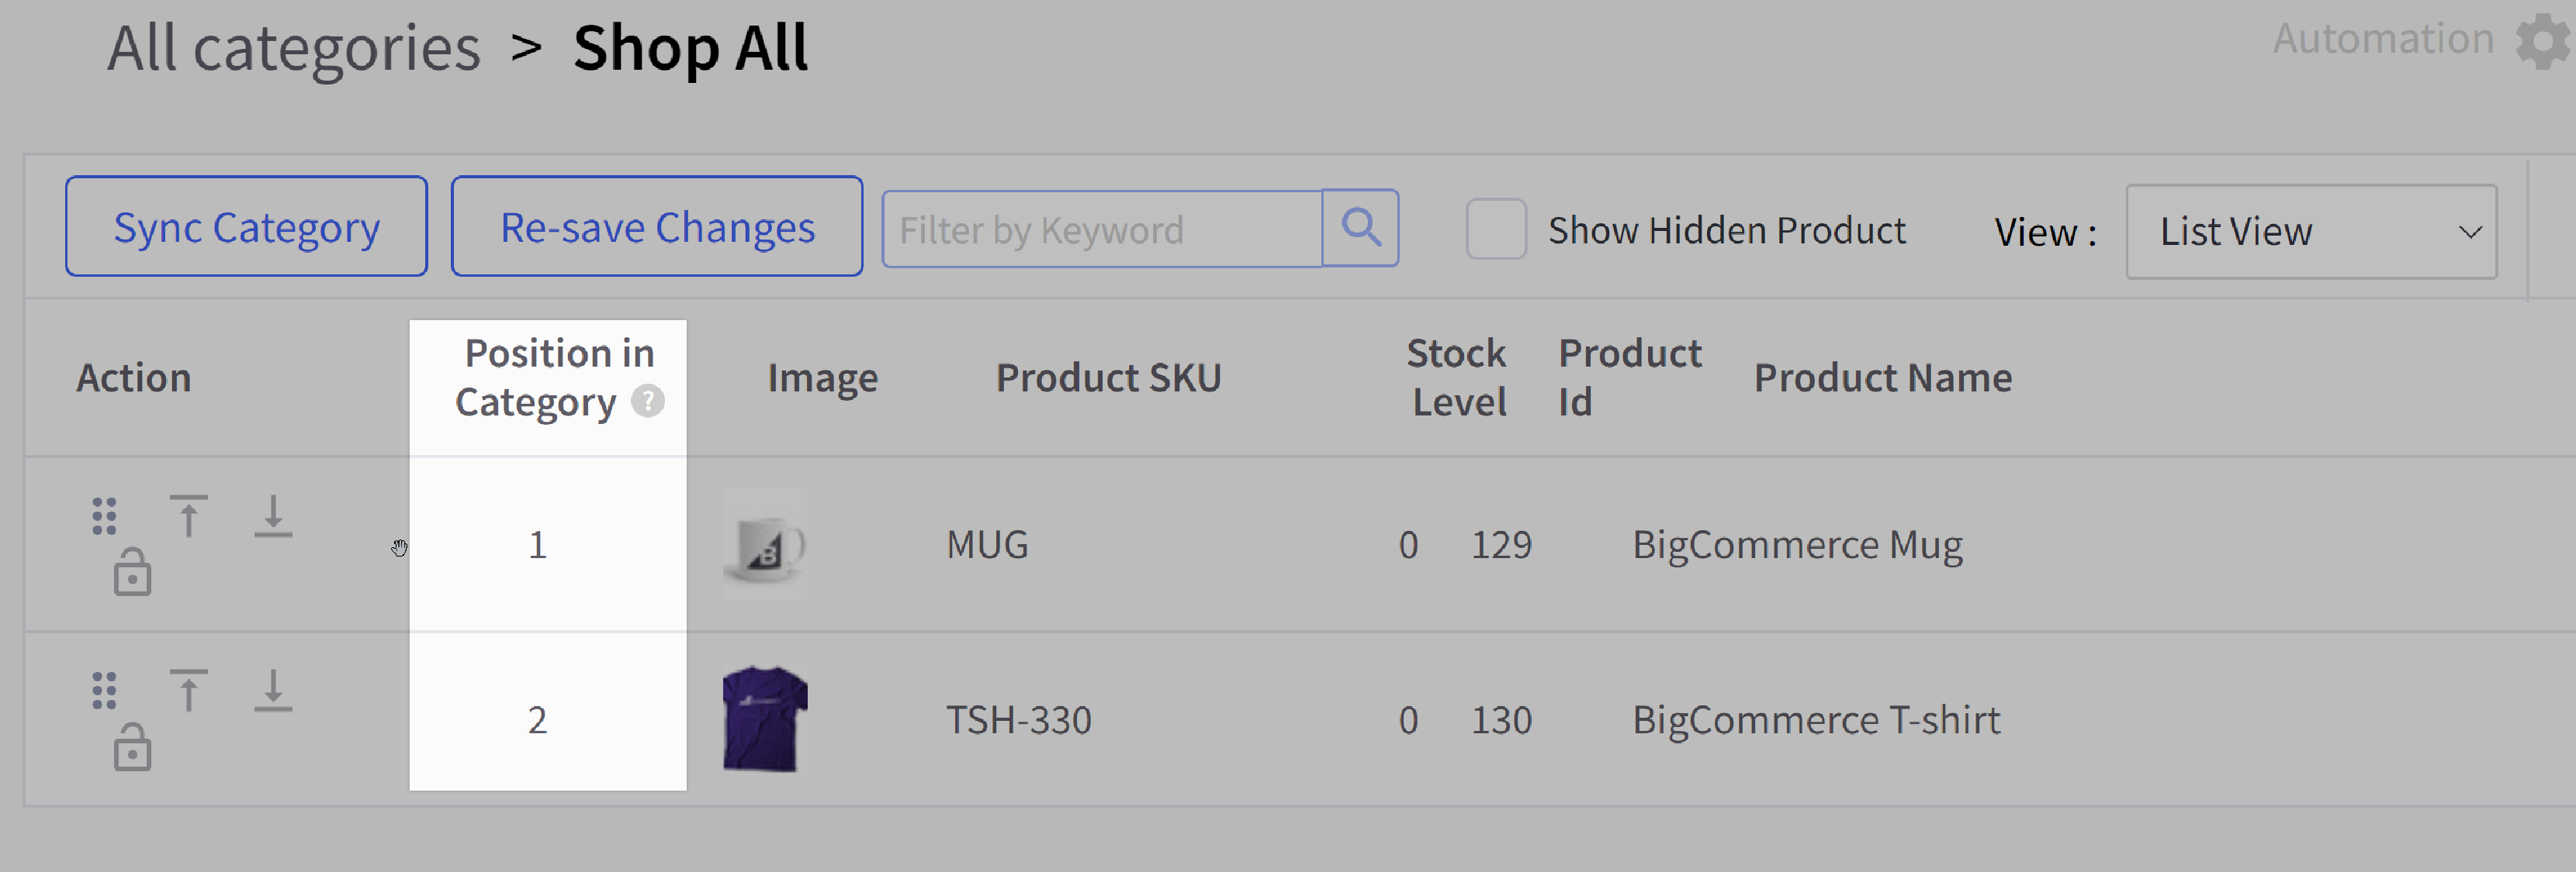Click the Re-save Changes button
This screenshot has height=872, width=2576.
click(x=654, y=228)
